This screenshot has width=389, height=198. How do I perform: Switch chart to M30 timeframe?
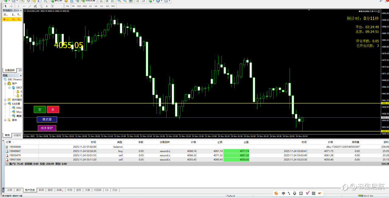point(85,6)
